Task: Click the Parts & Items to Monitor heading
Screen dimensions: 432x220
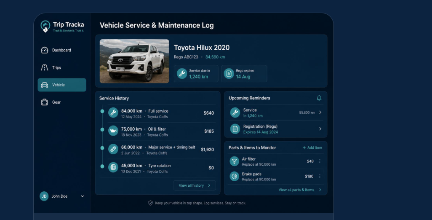Action: [252, 148]
